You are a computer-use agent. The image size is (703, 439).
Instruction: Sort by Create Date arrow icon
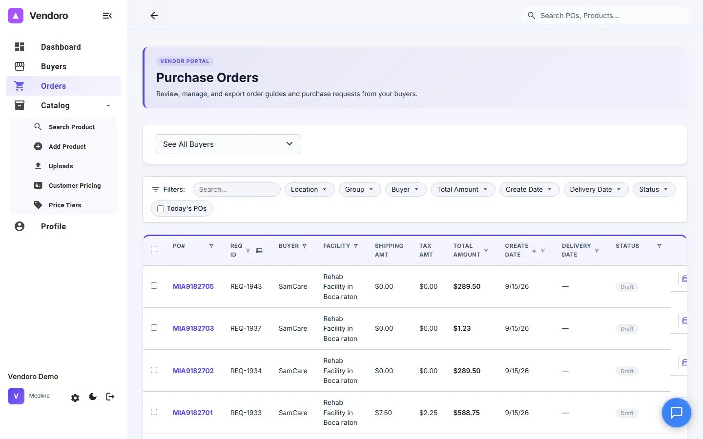[x=534, y=251]
